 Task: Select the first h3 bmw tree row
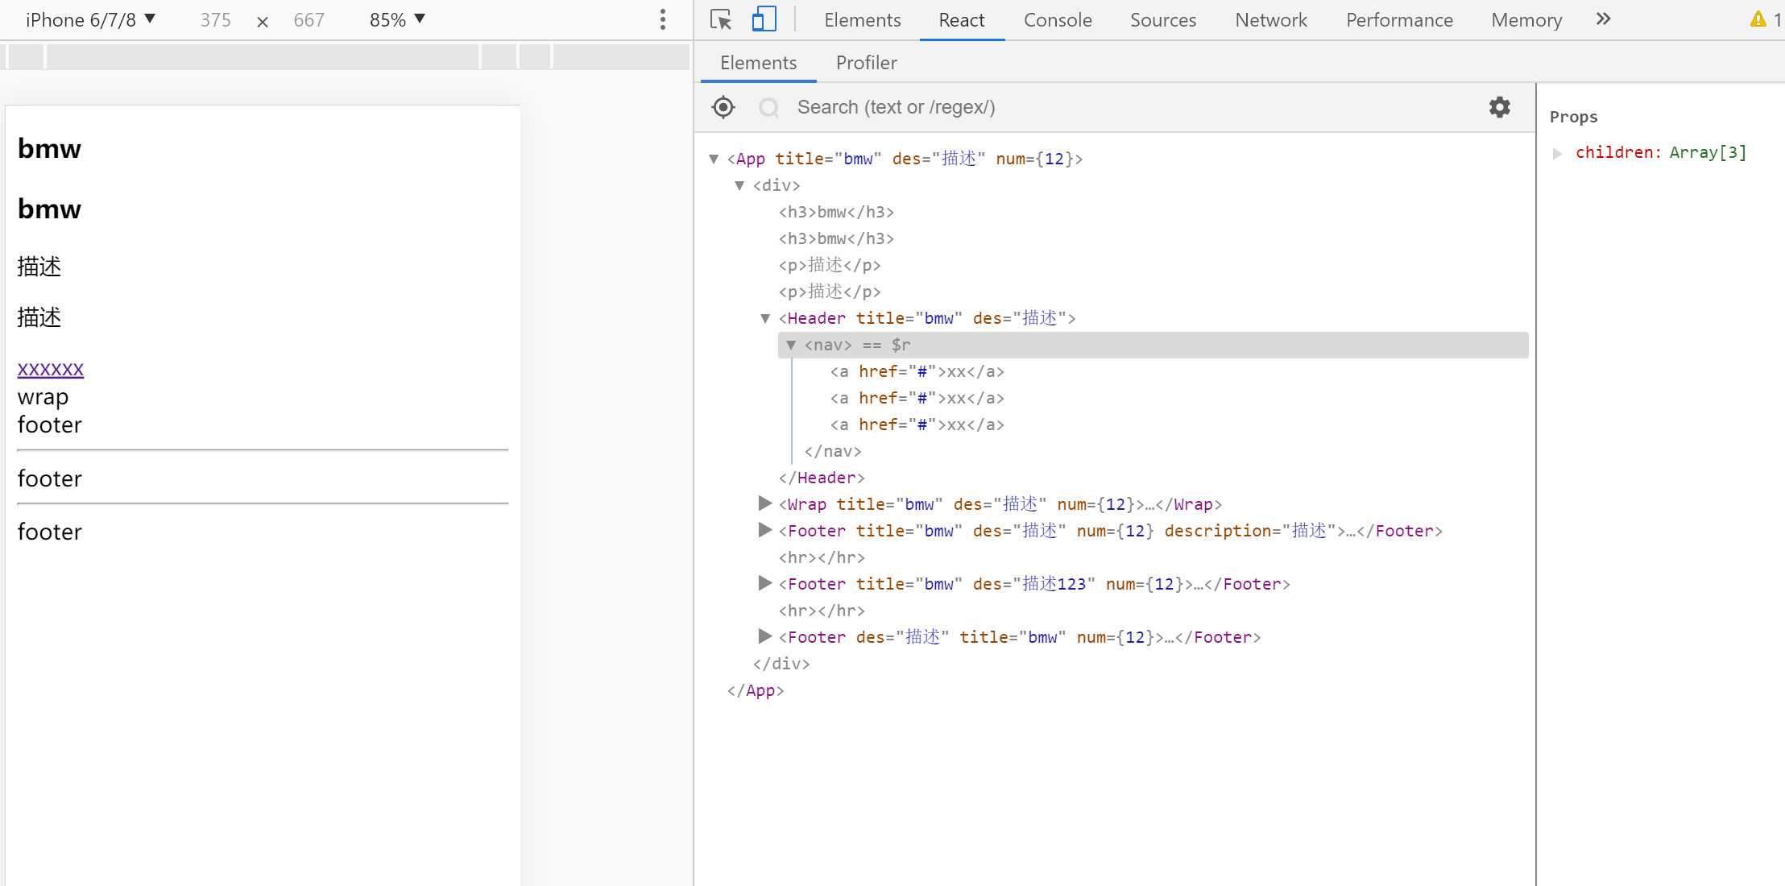pos(836,212)
